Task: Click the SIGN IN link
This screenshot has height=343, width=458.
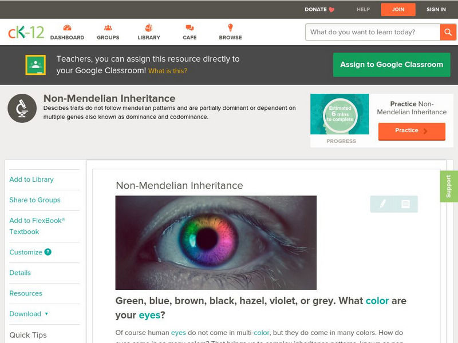Action: (x=436, y=10)
